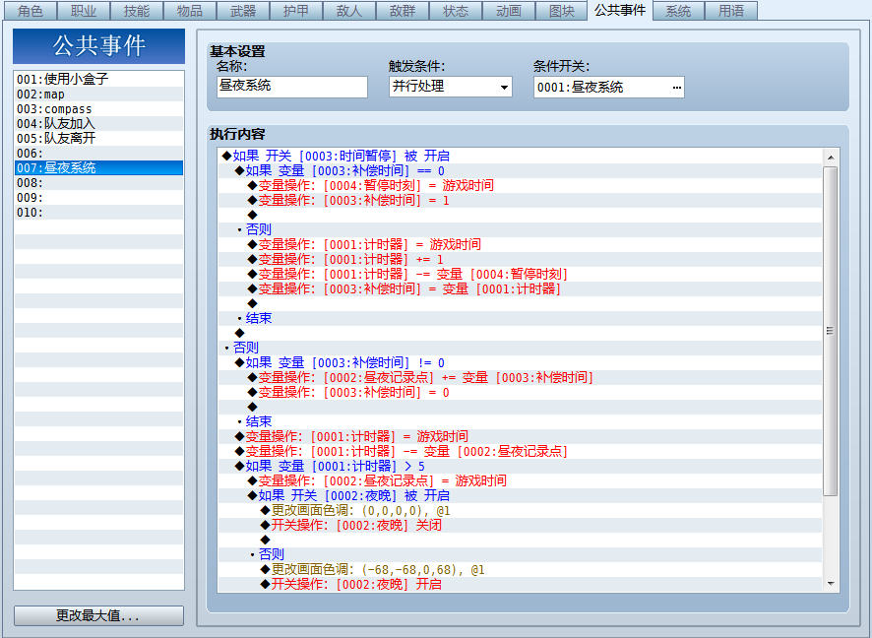Click the 更改最大值... button

pyautogui.click(x=98, y=615)
